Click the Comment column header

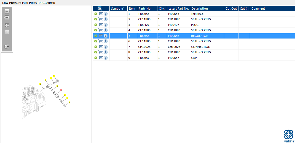(x=272, y=9)
